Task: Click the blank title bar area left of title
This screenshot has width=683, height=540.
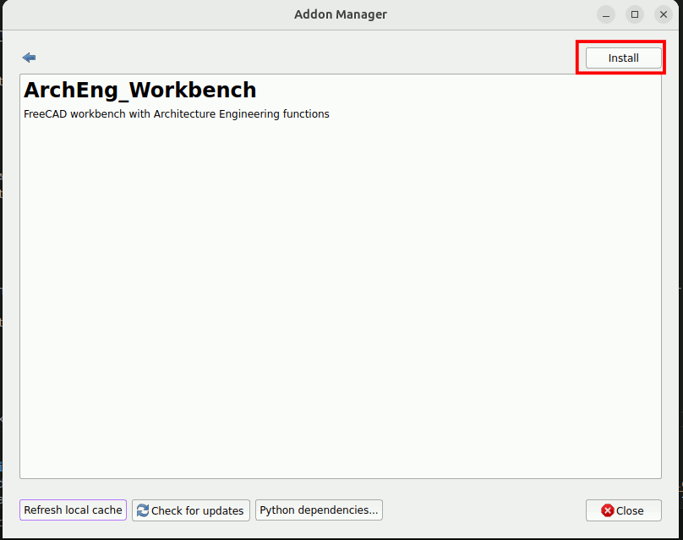Action: [144, 14]
